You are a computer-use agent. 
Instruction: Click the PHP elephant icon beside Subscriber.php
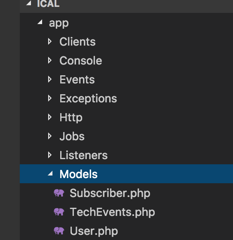click(59, 193)
